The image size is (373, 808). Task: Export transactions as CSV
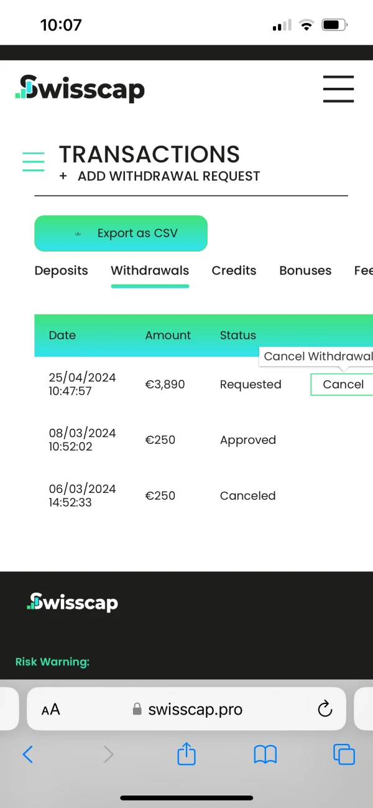point(121,233)
